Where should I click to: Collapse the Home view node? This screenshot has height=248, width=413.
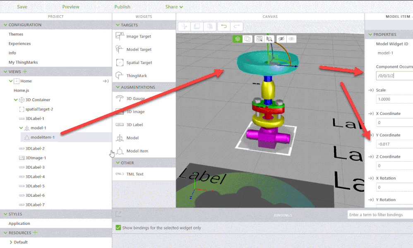(10, 81)
